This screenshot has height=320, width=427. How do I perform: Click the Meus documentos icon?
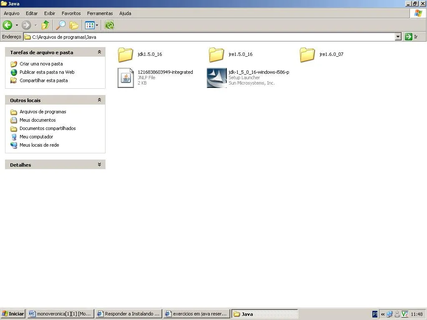pos(14,120)
